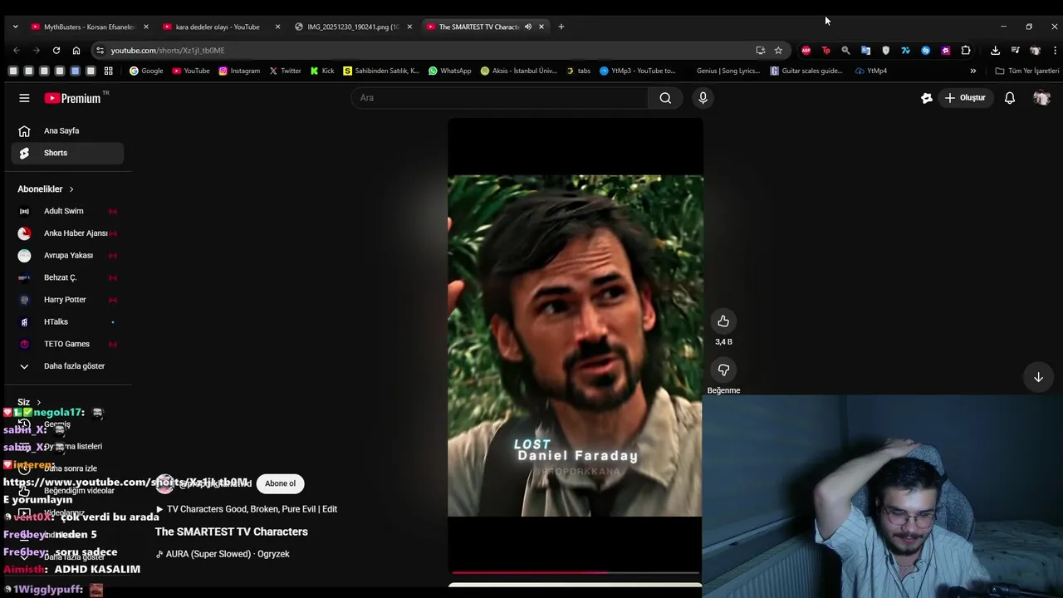Open the Guitar scales guide bookmark
Image resolution: width=1063 pixels, height=598 pixels.
(x=806, y=71)
